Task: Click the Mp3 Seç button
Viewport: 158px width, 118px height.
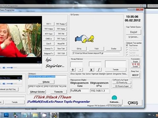Action: coord(9,89)
